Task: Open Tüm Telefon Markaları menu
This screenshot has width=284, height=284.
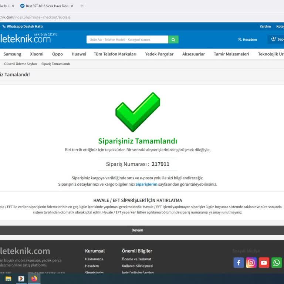Action: coord(115,54)
